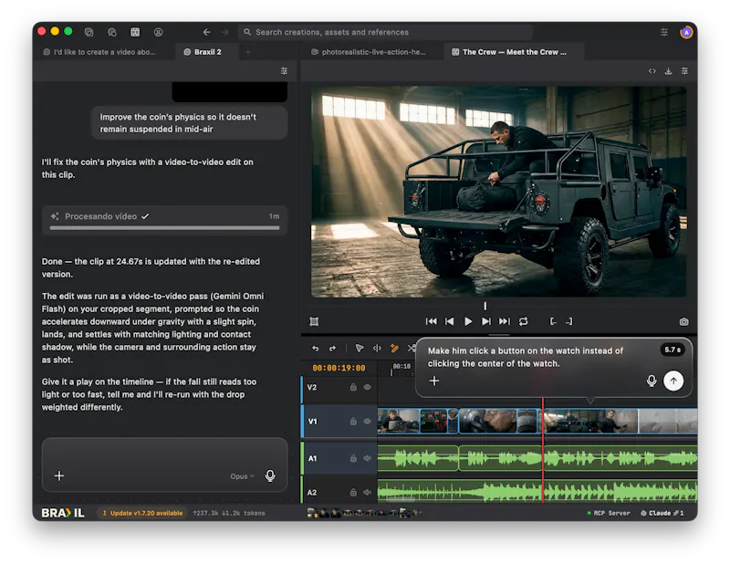Take a snapshot with the camera icon
Screen dimensions: 730x564
(683, 322)
